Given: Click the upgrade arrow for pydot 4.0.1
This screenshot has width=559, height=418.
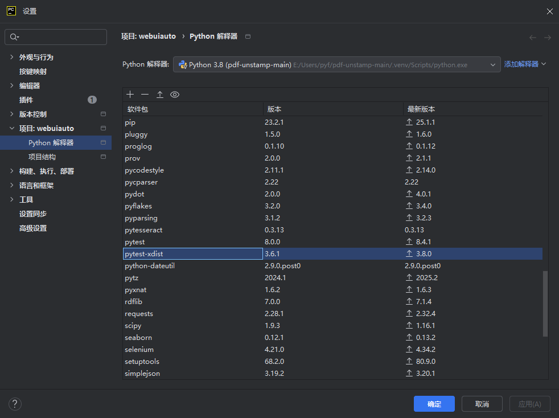Looking at the screenshot, I should point(409,194).
